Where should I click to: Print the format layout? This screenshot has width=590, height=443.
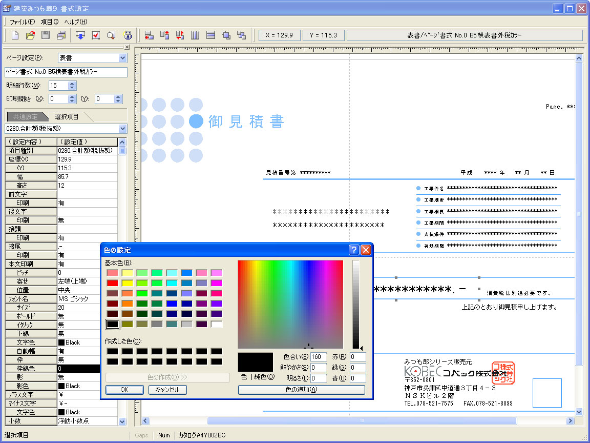[x=61, y=35]
